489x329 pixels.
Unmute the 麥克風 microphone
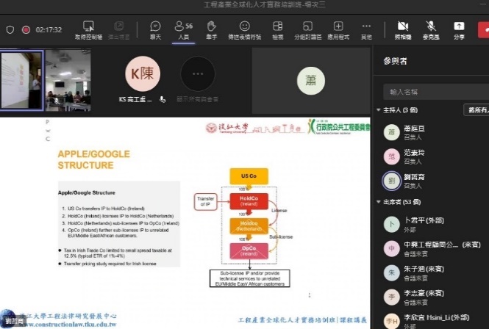click(431, 31)
